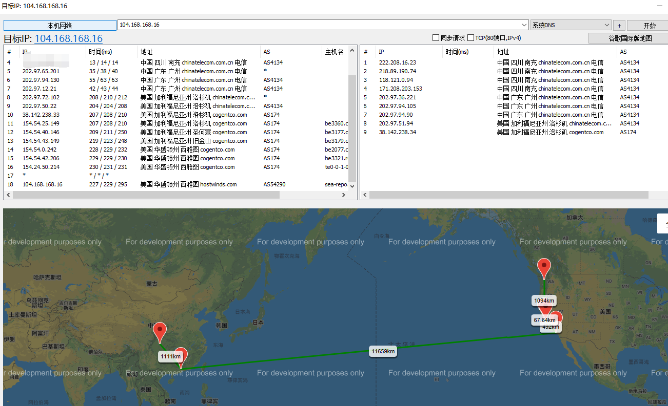Click the red map pin in Sichuan

pos(160,331)
